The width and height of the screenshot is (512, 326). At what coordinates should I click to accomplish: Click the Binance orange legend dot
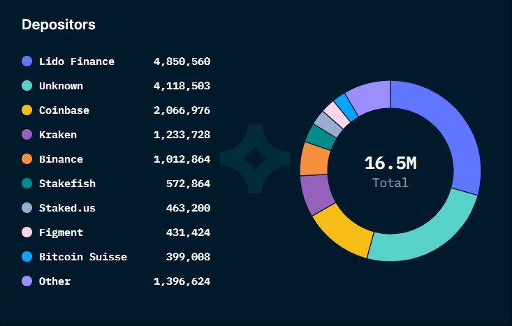27,159
